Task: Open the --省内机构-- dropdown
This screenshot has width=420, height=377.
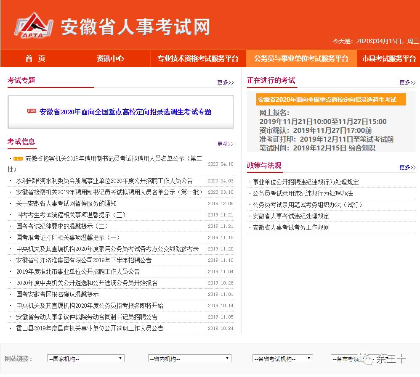Action: pyautogui.click(x=189, y=358)
